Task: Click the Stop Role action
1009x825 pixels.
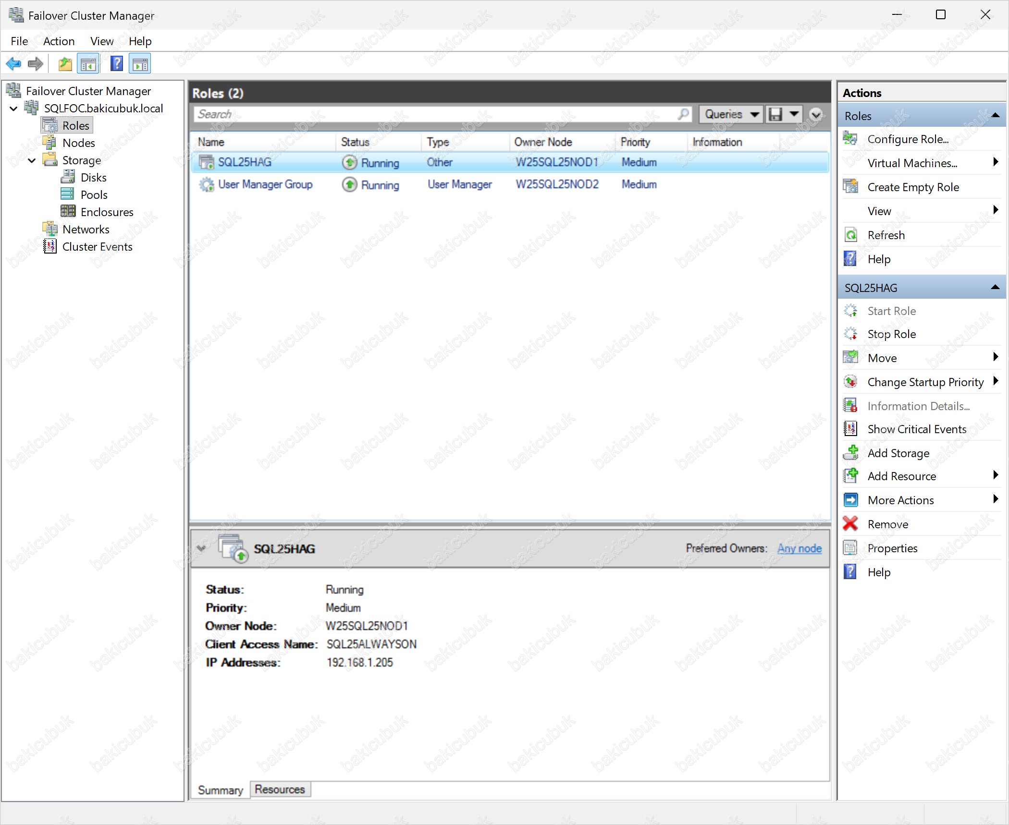Action: tap(891, 334)
